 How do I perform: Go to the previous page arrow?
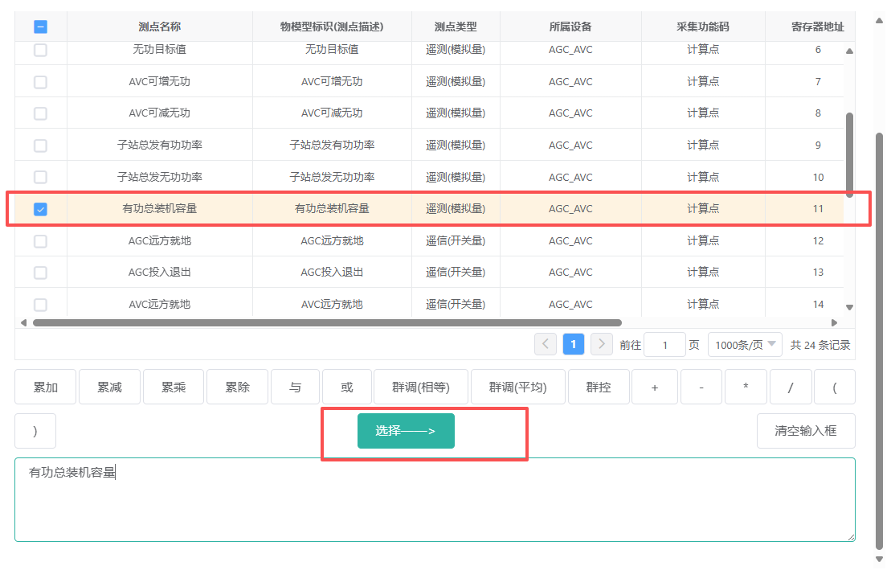tap(546, 345)
